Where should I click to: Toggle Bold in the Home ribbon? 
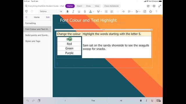(67, 12)
